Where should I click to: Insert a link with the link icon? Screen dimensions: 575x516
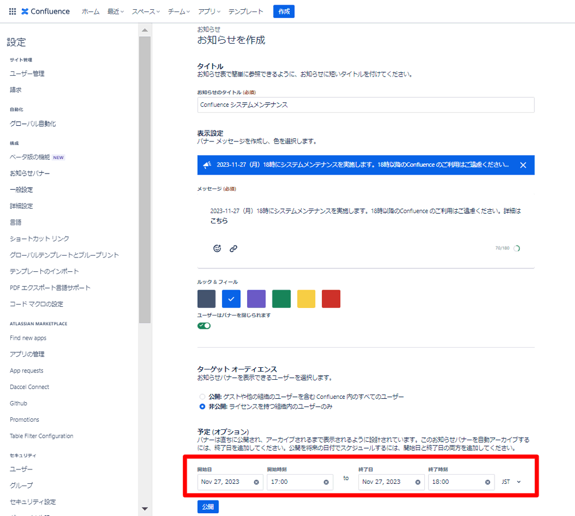[233, 248]
